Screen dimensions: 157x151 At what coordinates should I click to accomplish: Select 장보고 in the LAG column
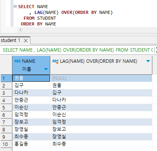click(101, 129)
